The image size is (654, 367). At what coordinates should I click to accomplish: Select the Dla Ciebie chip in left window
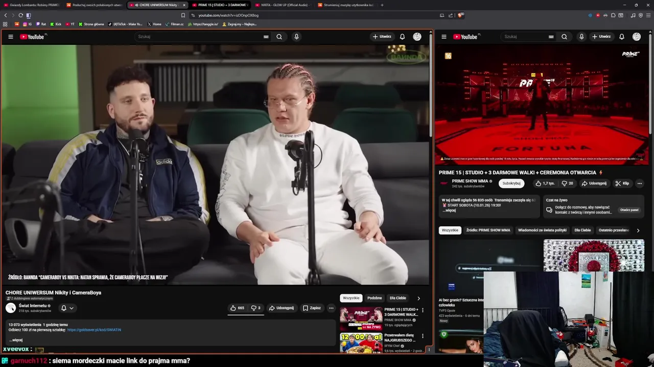pos(398,298)
